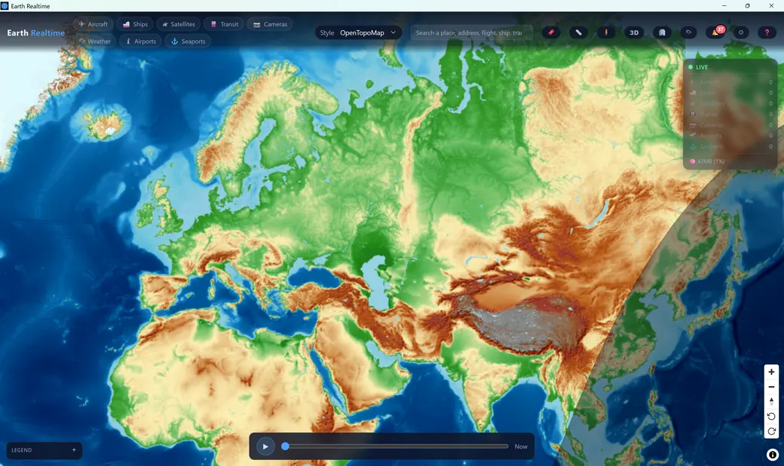Toggle the Ships layer chip

(136, 24)
